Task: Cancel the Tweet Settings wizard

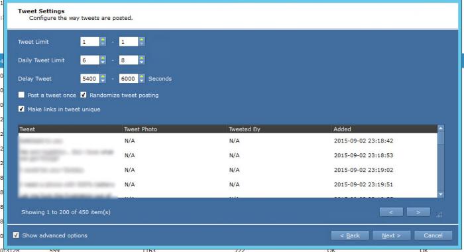Action: [433, 235]
